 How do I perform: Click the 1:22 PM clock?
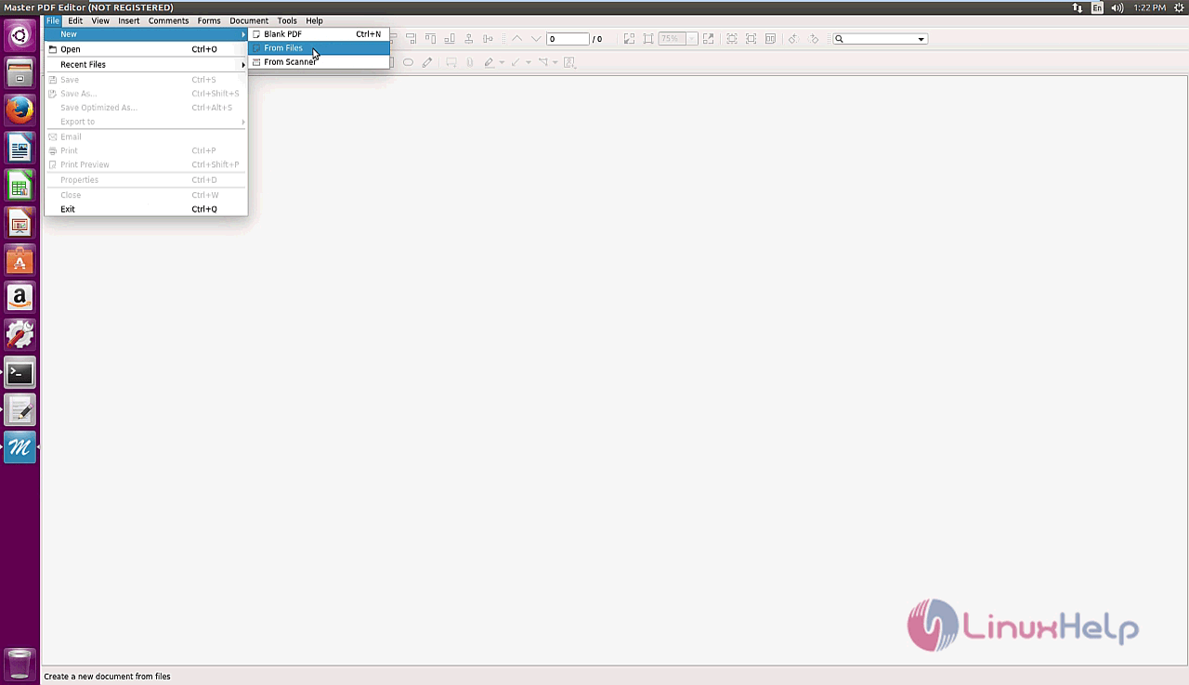[1149, 7]
